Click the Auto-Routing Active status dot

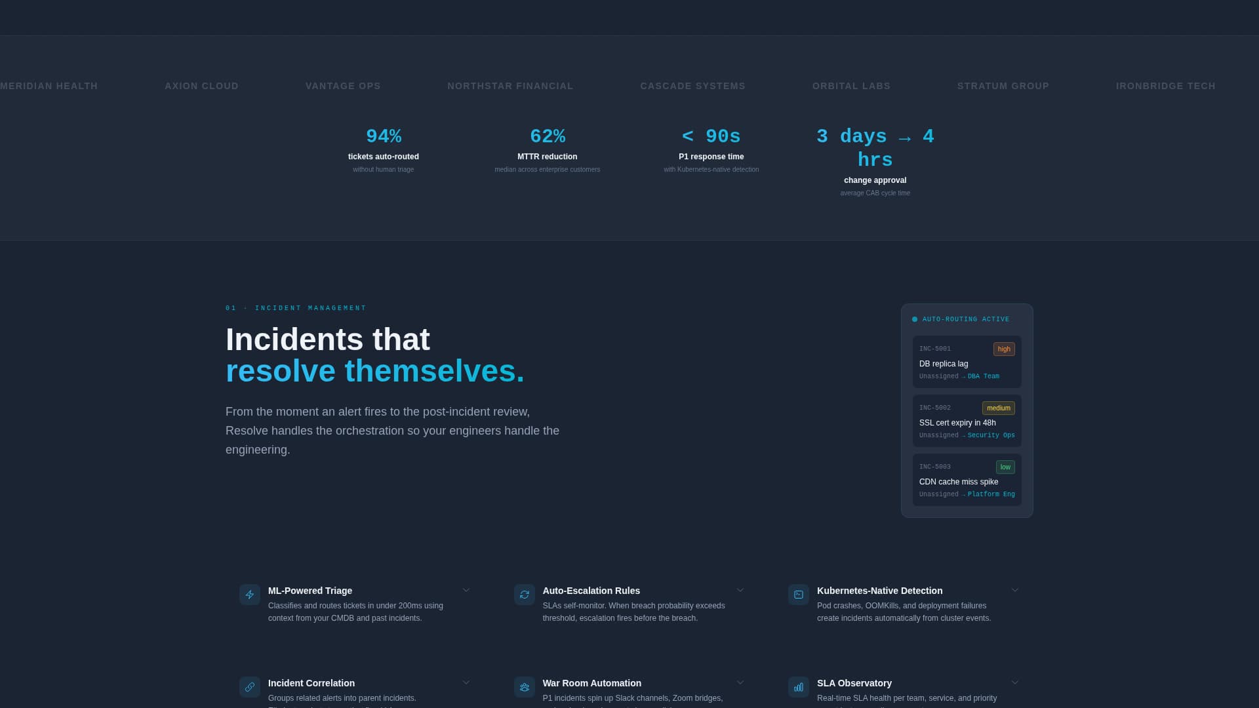(915, 319)
